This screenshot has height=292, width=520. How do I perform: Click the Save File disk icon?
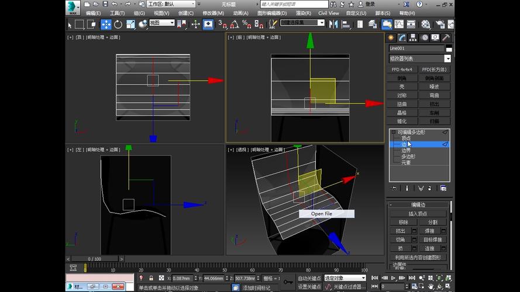tap(105, 4)
